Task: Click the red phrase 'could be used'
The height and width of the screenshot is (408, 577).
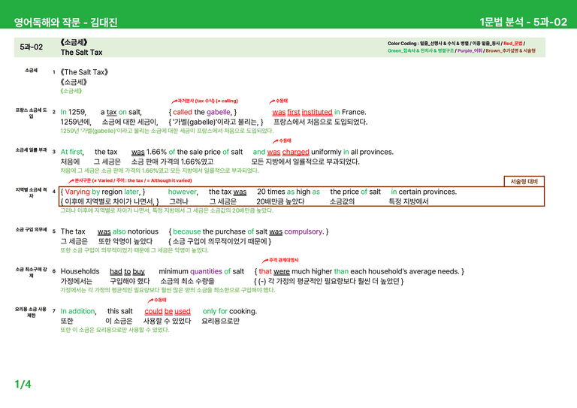Action: (168, 311)
